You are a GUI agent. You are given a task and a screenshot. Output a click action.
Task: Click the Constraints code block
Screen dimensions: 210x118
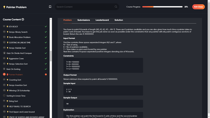pos(103,65)
